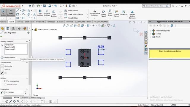Click the Repair Sketch tool
190x107 pixels.
click(x=104, y=13)
